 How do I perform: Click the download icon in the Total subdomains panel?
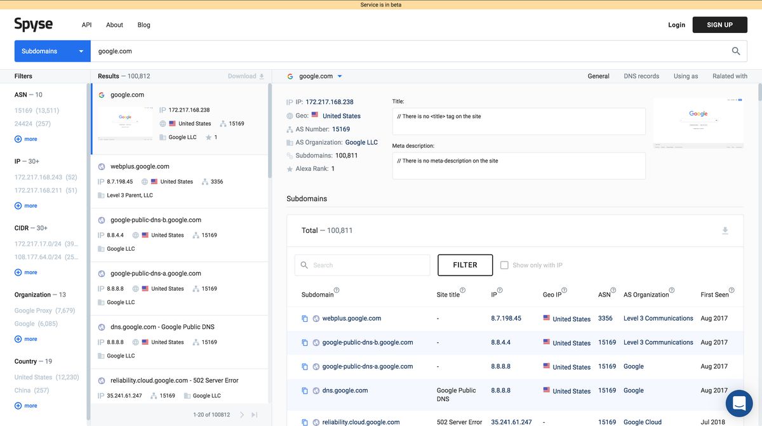click(x=725, y=230)
